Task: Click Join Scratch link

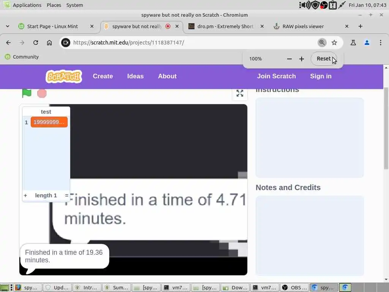Action: tap(277, 76)
